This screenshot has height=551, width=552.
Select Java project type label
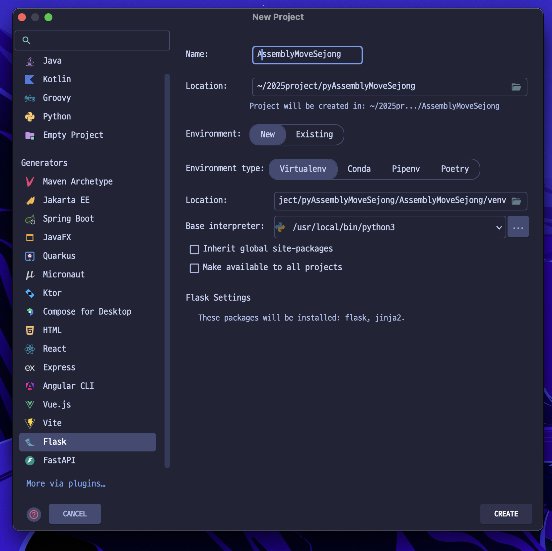pos(52,61)
